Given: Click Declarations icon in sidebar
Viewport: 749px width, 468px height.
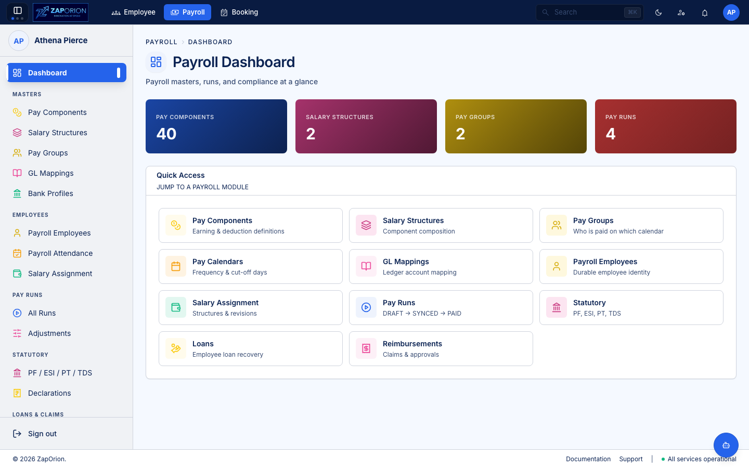Looking at the screenshot, I should (x=17, y=393).
